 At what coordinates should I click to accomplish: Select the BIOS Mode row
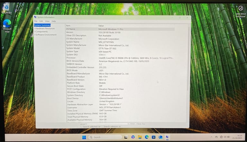click(120, 70)
